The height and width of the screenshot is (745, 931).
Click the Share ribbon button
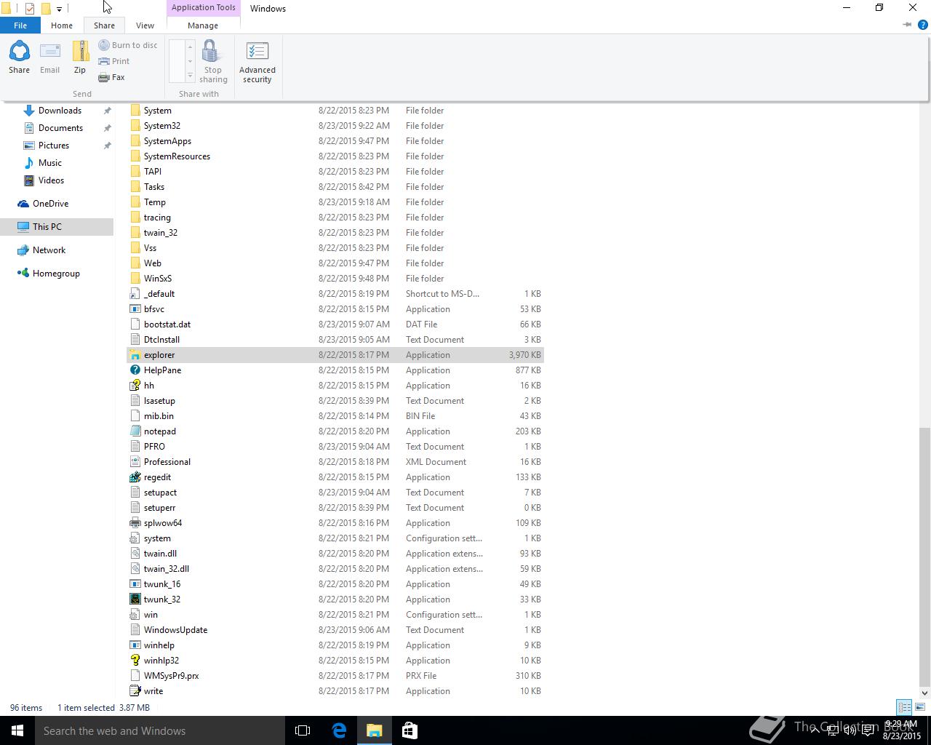tap(19, 57)
